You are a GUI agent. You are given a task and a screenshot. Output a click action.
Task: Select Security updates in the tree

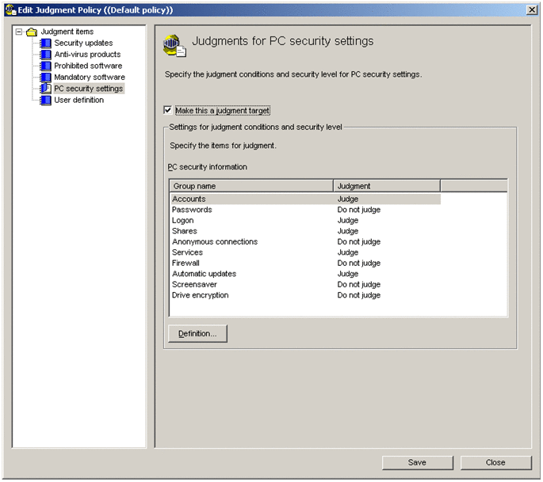83,43
